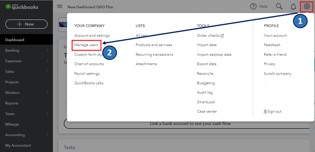The image size is (315, 152).
Task: Open QuickBooks Labs
Action: point(89,83)
